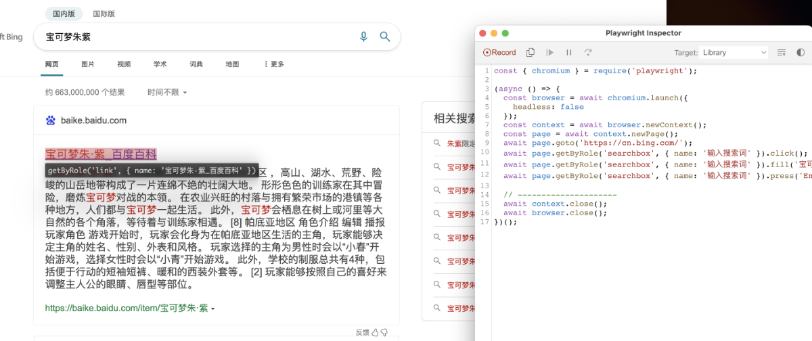Click the Resume play icon in Inspector
Screen dimensions: 812x341
coord(550,52)
